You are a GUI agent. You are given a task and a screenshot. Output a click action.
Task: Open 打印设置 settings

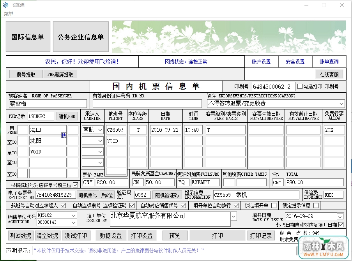(142, 236)
